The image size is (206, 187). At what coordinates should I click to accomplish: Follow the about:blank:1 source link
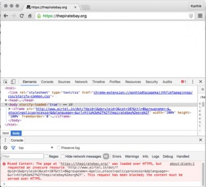click(x=182, y=164)
